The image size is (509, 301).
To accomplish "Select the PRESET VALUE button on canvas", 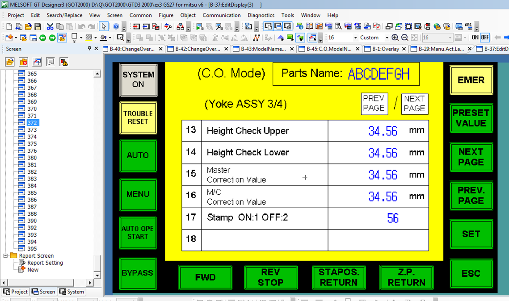I will pos(471,118).
